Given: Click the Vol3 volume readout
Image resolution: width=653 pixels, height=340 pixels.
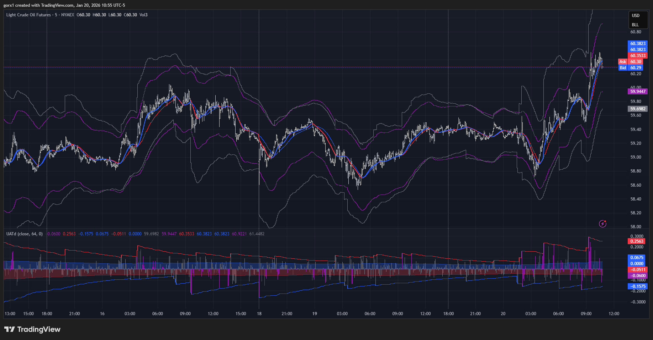Looking at the screenshot, I should [x=143, y=15].
